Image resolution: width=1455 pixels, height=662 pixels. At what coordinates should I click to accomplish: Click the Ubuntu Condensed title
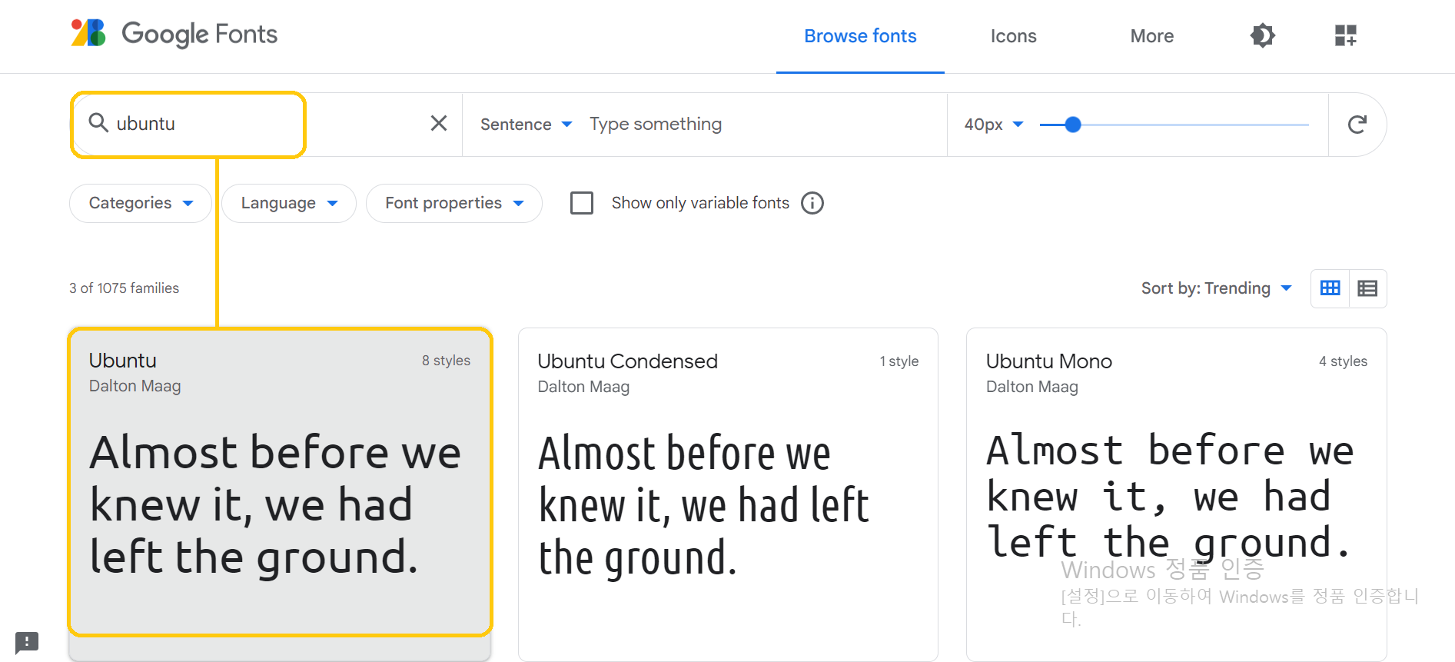tap(627, 361)
